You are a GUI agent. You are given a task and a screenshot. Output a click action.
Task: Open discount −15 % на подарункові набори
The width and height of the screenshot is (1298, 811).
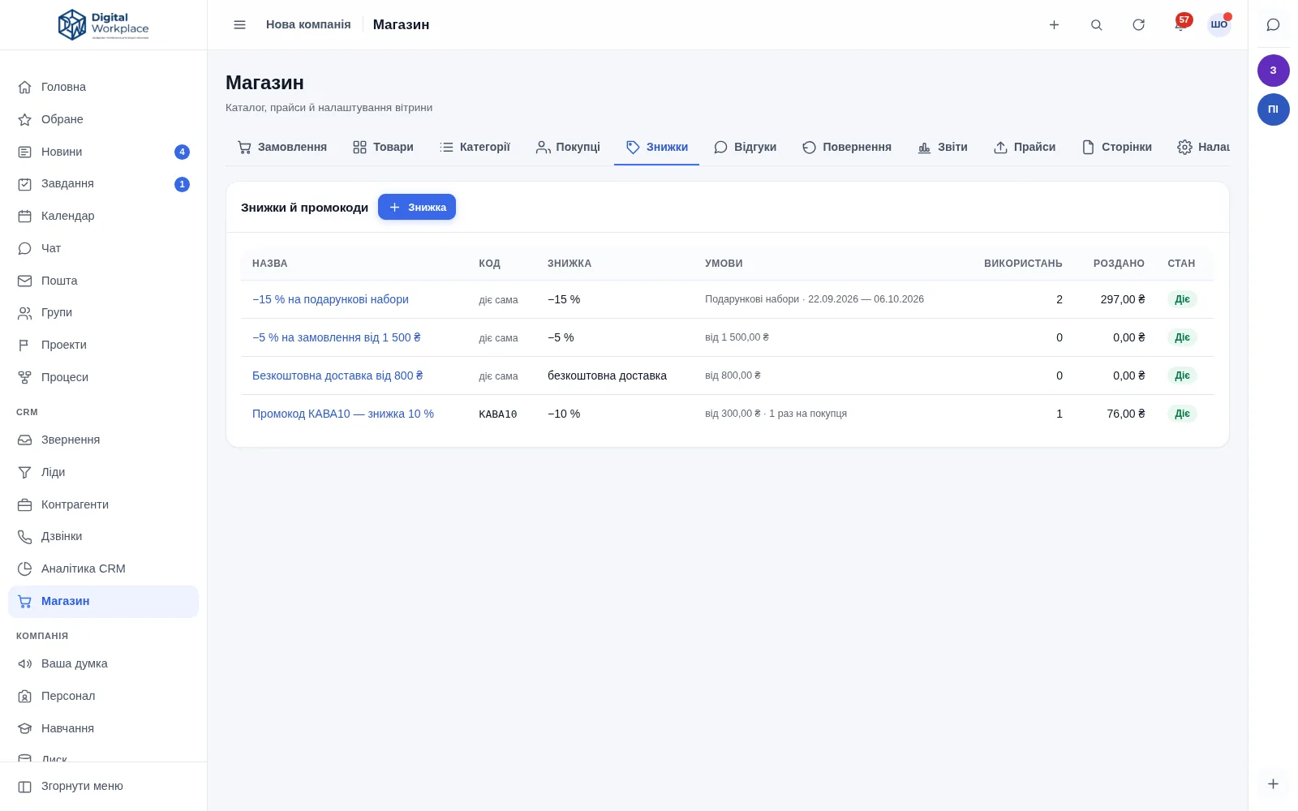(x=330, y=299)
